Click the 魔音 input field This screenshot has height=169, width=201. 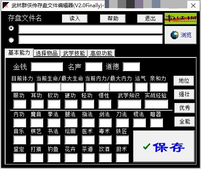click(x=37, y=123)
